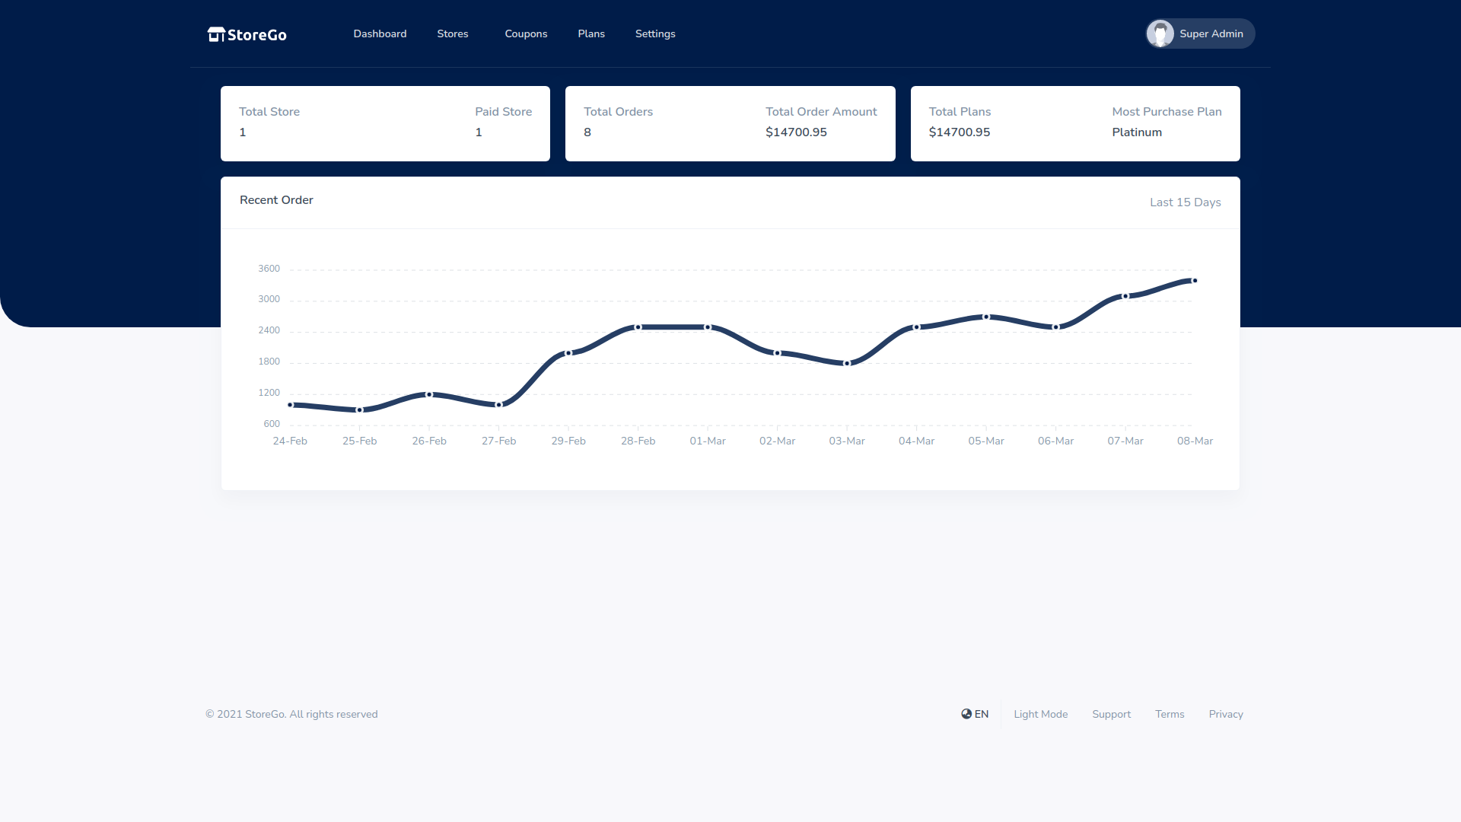This screenshot has height=822, width=1461.
Task: Click the 3600 y-axis label
Action: (269, 269)
